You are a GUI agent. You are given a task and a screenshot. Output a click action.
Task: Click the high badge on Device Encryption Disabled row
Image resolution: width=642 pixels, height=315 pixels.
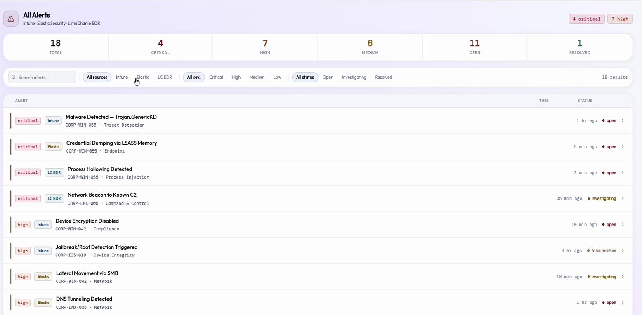pos(23,225)
